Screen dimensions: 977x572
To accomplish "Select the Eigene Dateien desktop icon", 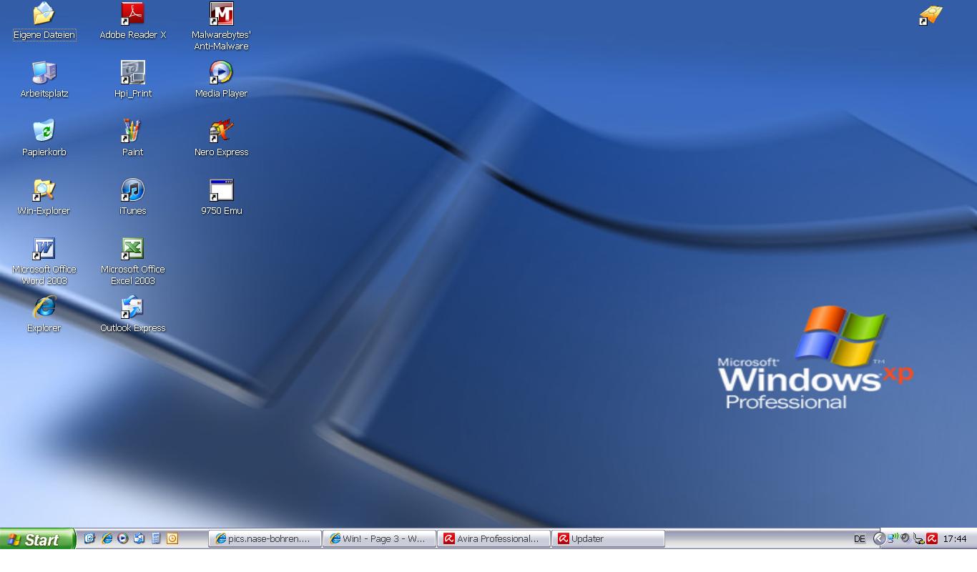I will tap(44, 21).
